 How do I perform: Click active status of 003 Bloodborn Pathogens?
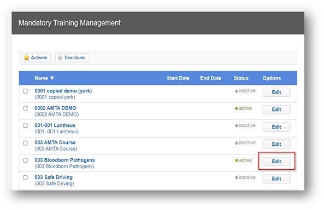click(x=244, y=160)
